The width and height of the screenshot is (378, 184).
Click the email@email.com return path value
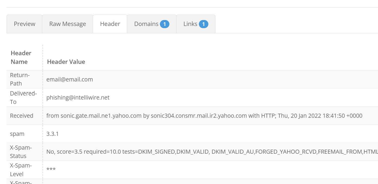(x=70, y=79)
